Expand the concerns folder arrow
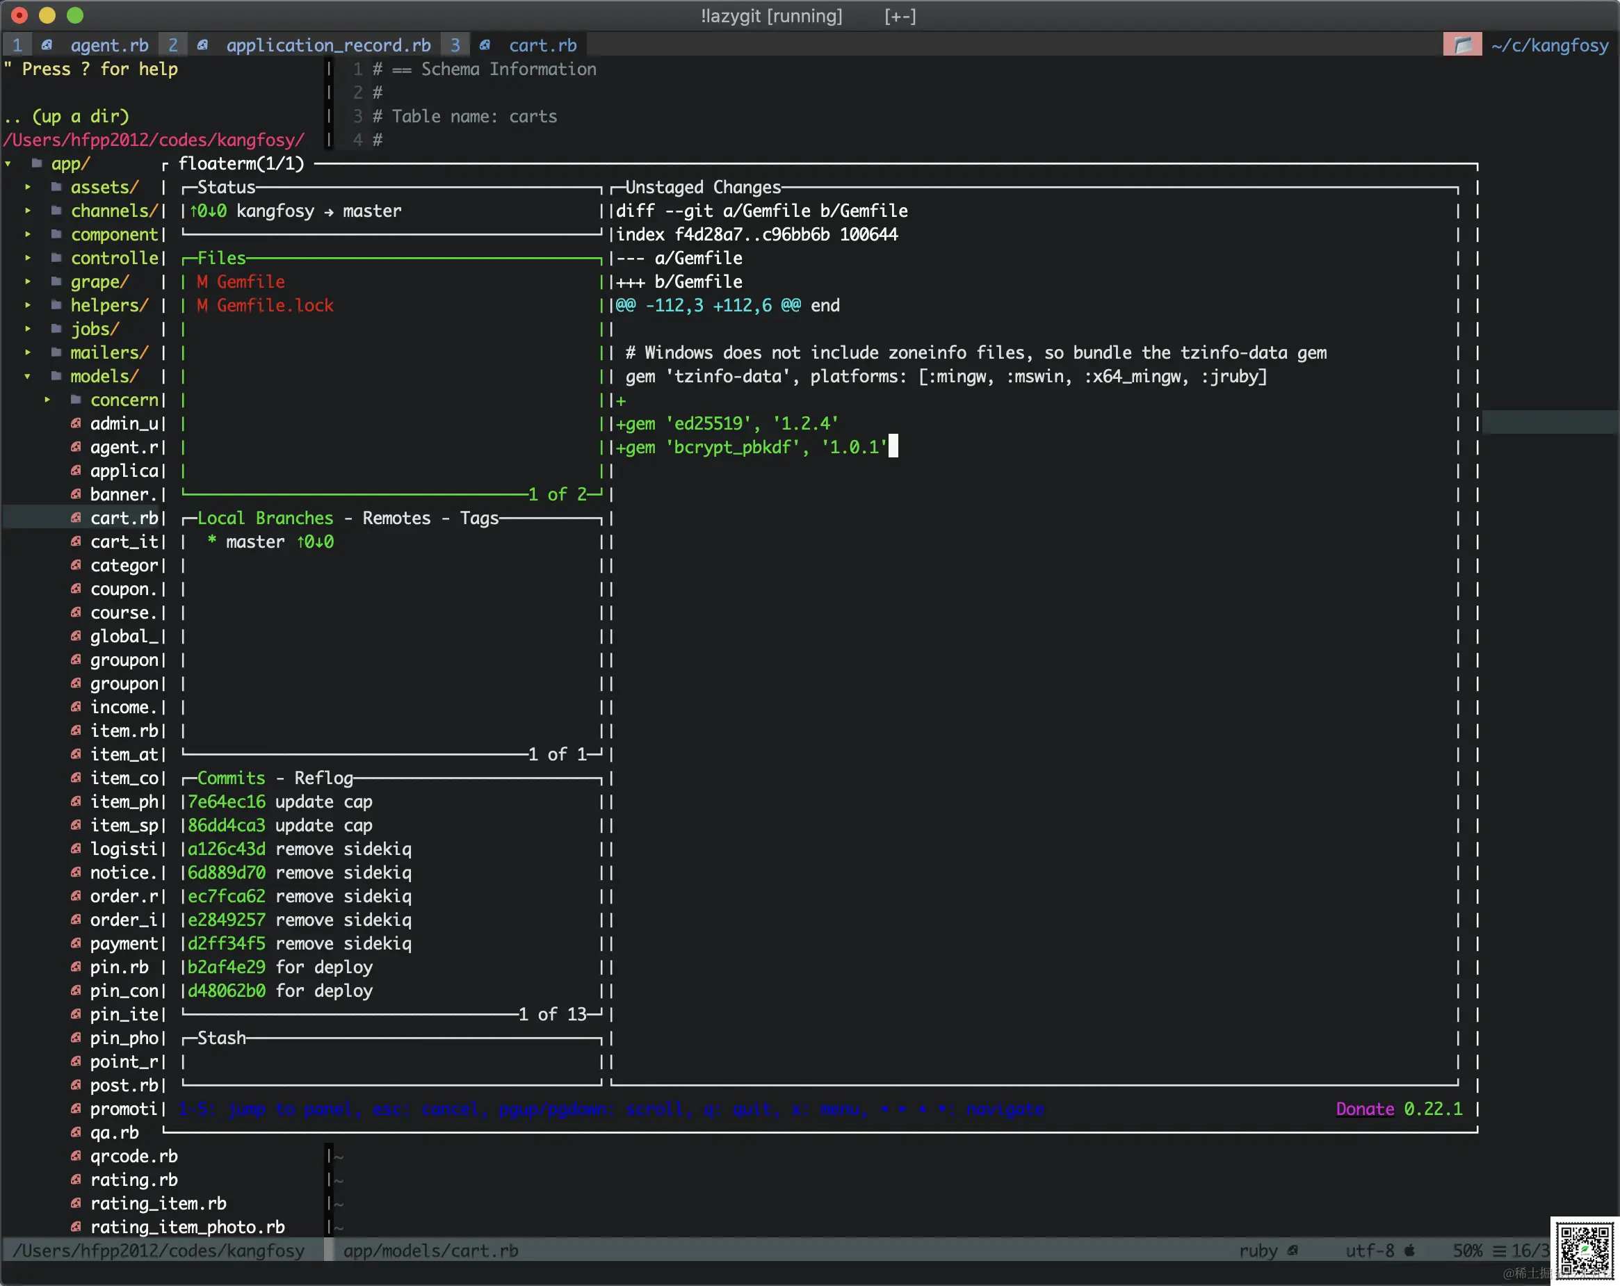The height and width of the screenshot is (1286, 1620). pos(47,400)
